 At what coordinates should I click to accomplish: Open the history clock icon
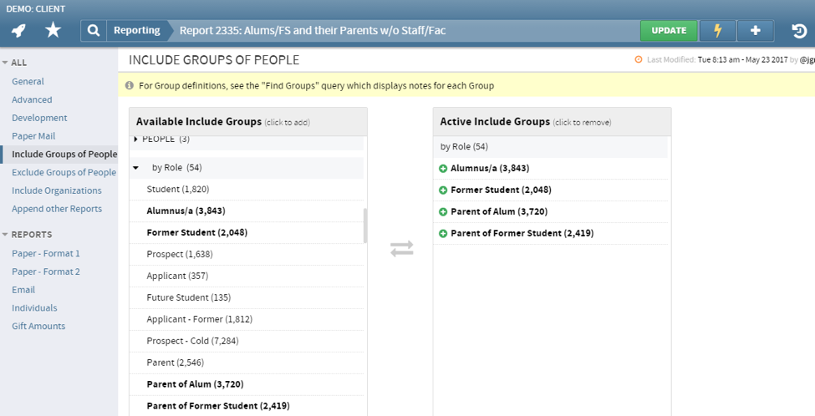pos(799,32)
